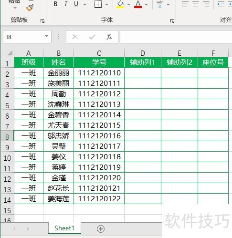The width and height of the screenshot is (232, 238).
Task: Toggle italic formatting
Action: click(66, 4)
